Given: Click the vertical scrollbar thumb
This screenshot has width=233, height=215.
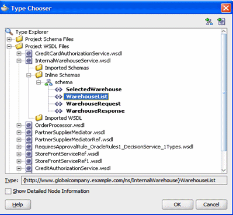Looking at the screenshot, I should point(224,92).
